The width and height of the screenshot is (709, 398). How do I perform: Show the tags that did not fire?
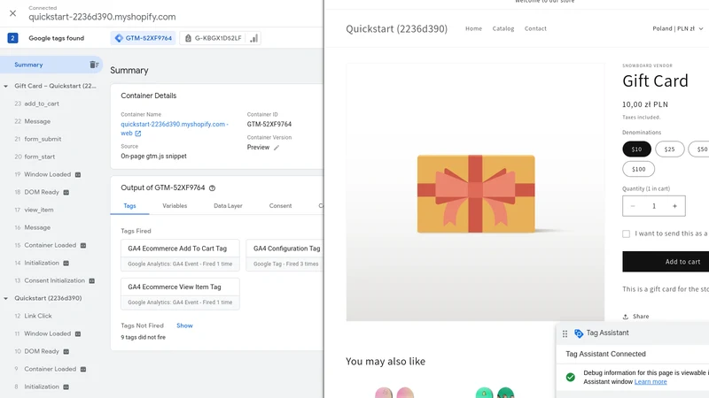coord(184,325)
